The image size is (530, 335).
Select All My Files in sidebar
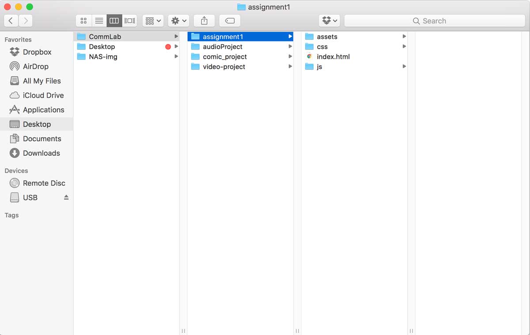(x=37, y=81)
